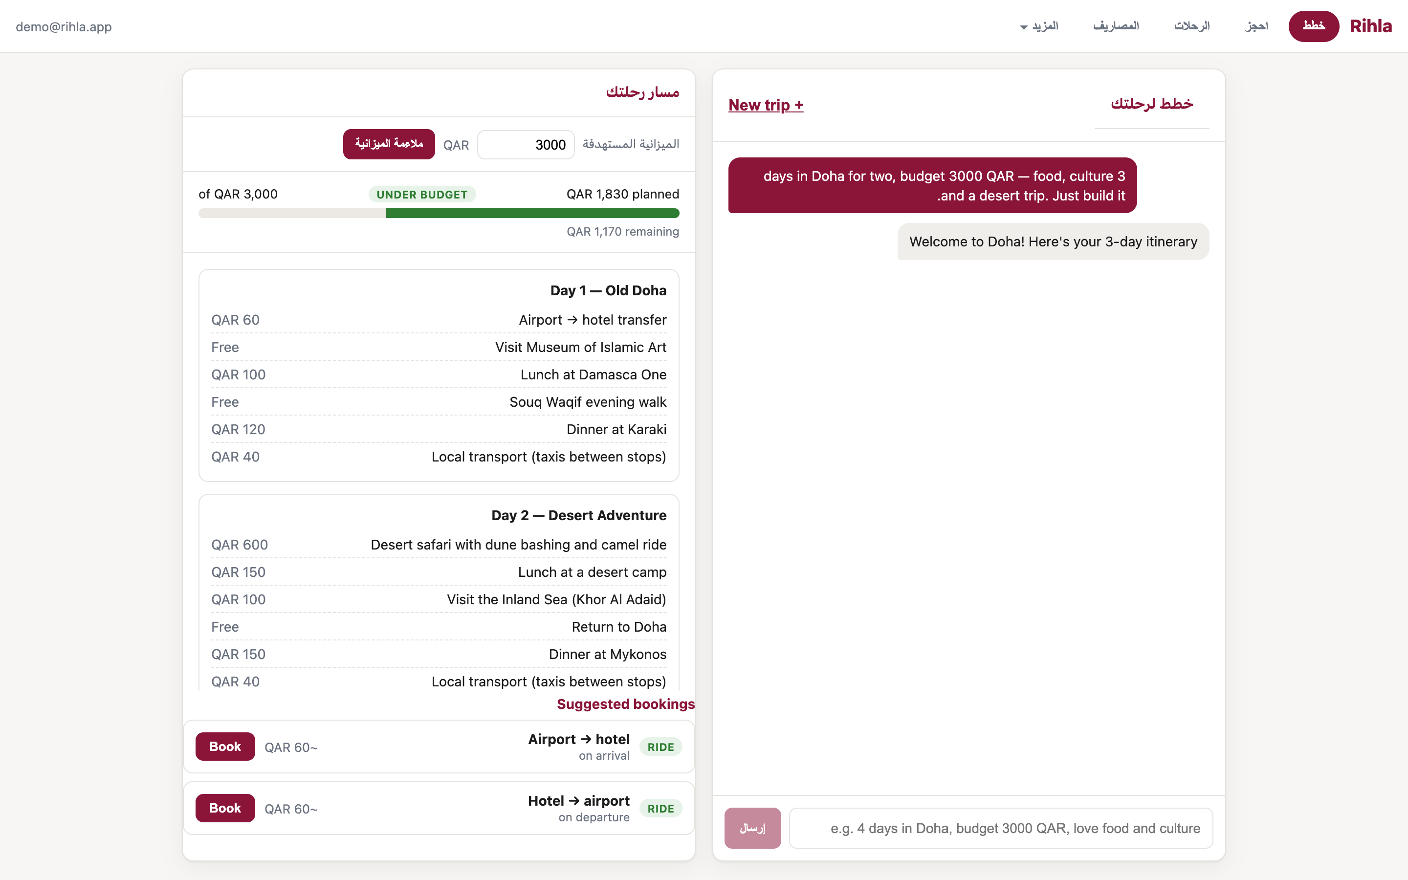1408x880 pixels.
Task: Click the Day 2 — Desert Adventure heading
Action: [579, 515]
